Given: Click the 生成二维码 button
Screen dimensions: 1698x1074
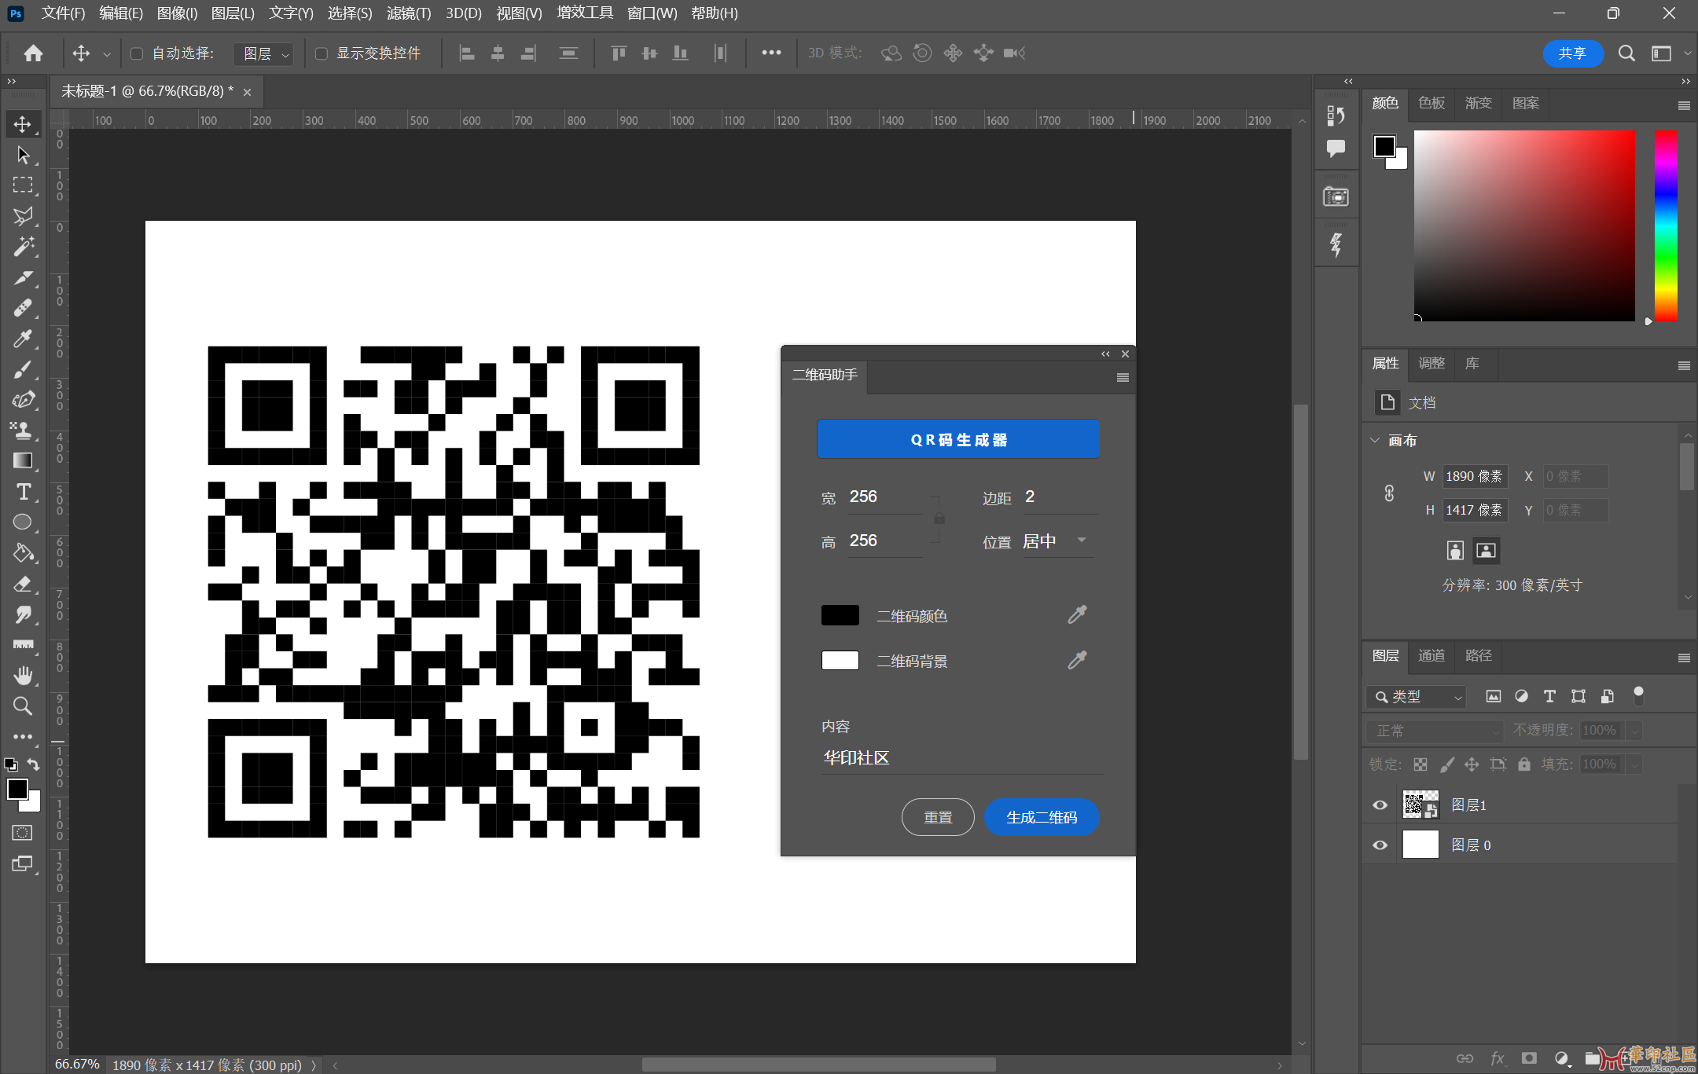Looking at the screenshot, I should tap(1042, 817).
